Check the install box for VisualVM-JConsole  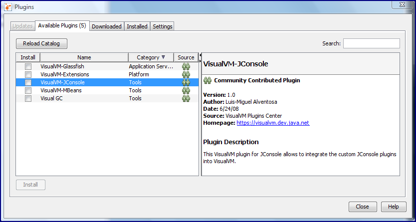tap(28, 82)
